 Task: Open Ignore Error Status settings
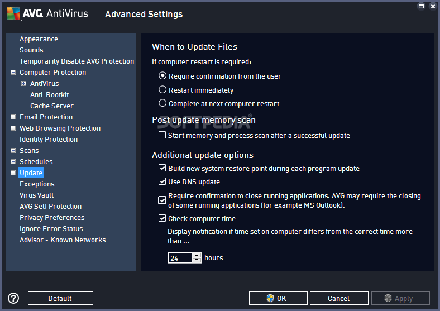click(x=51, y=229)
